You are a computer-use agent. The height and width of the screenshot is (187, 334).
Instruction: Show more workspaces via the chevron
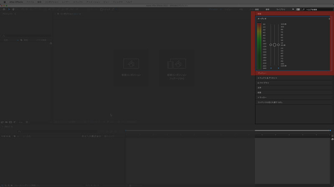(293, 9)
